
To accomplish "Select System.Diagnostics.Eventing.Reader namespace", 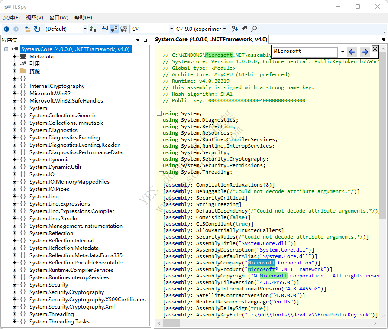I will click(74, 145).
